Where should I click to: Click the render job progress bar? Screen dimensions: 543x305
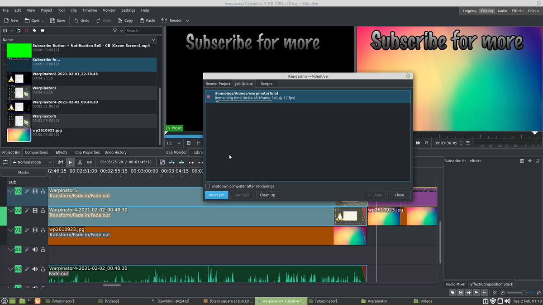click(x=244, y=102)
